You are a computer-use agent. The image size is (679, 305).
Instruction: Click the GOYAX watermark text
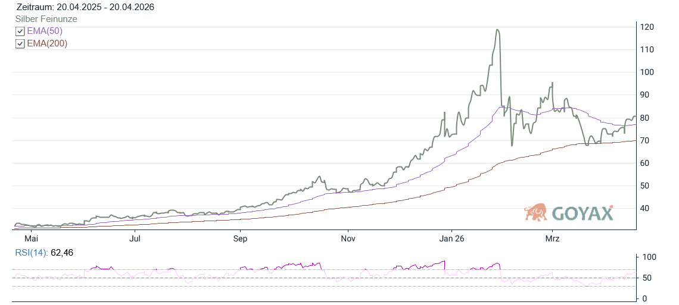click(x=581, y=213)
